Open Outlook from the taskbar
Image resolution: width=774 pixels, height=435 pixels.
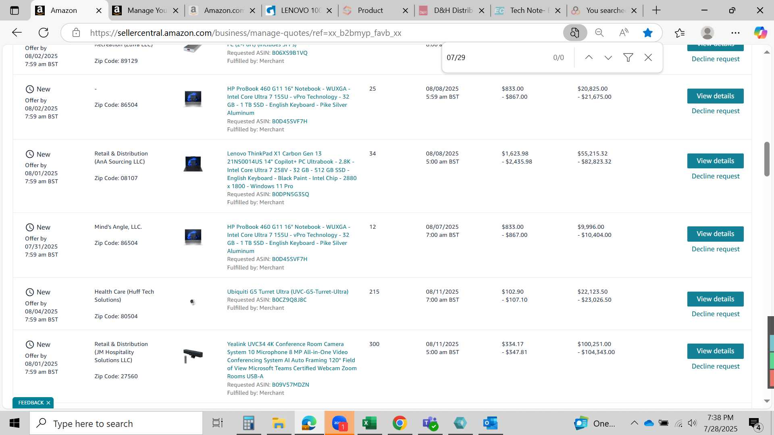[490, 423]
